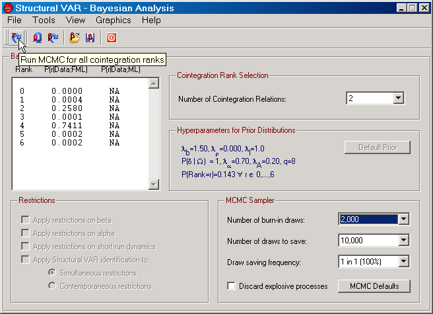433x314 pixels.
Task: Check Apply restrictions on short-run dynamics
Action: click(x=25, y=246)
